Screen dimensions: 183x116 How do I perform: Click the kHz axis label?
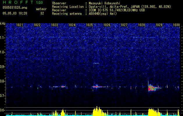point(3,23)
